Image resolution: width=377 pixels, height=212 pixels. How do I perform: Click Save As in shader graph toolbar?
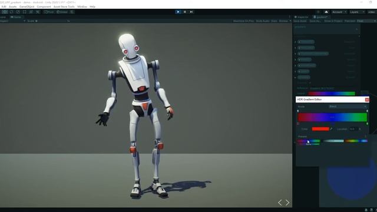point(315,21)
